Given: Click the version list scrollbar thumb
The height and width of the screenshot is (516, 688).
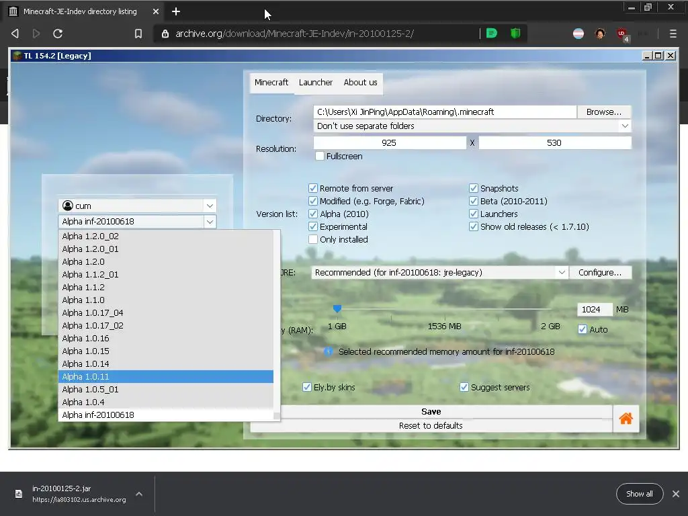Looking at the screenshot, I should (276, 415).
